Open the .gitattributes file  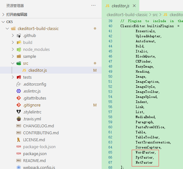(x=35, y=98)
